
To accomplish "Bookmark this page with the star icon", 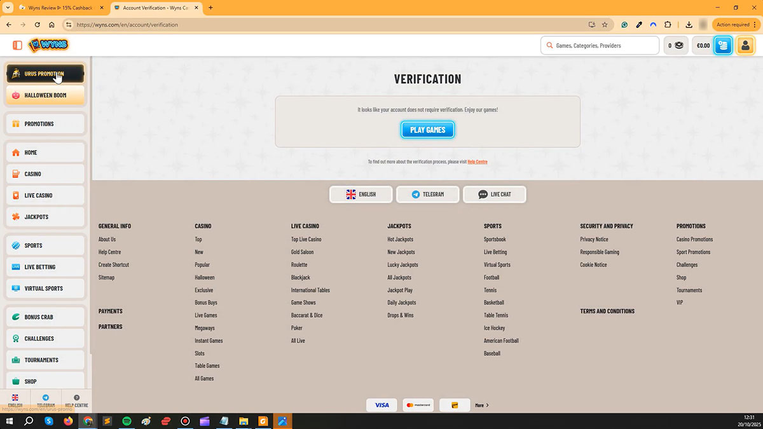I will (605, 25).
